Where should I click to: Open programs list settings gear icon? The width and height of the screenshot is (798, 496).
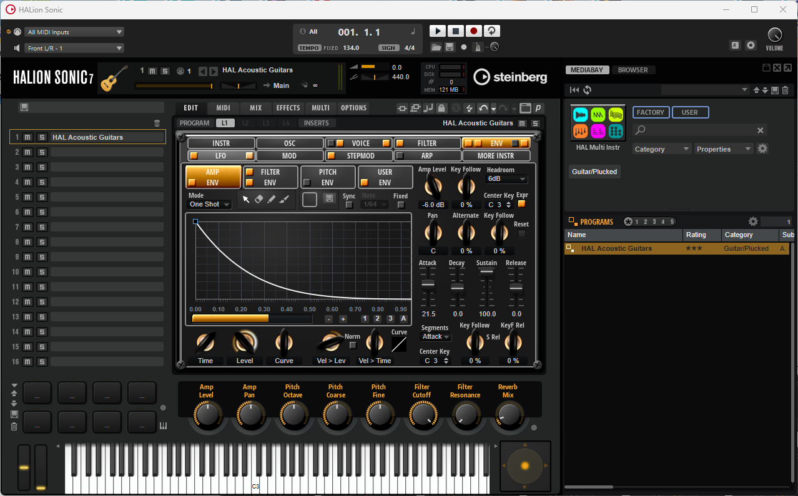753,221
